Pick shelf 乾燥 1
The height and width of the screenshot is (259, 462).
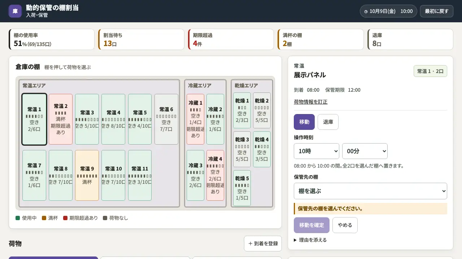(242, 110)
